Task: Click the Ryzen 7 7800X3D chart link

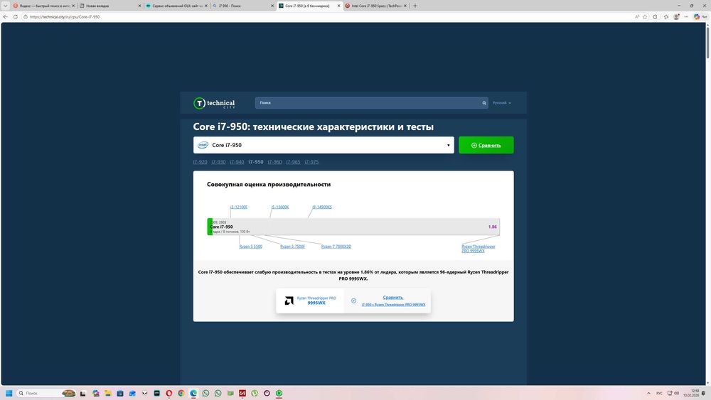Action: [x=336, y=247]
